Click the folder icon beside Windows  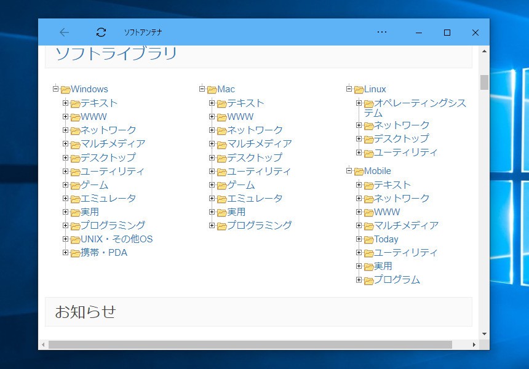click(x=65, y=90)
